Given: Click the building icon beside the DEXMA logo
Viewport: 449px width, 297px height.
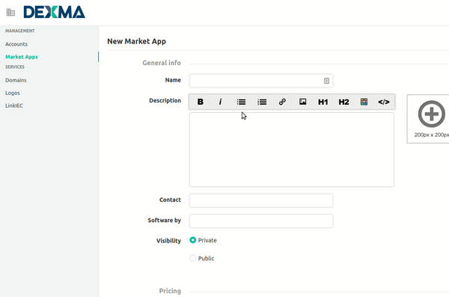Looking at the screenshot, I should [x=10, y=12].
